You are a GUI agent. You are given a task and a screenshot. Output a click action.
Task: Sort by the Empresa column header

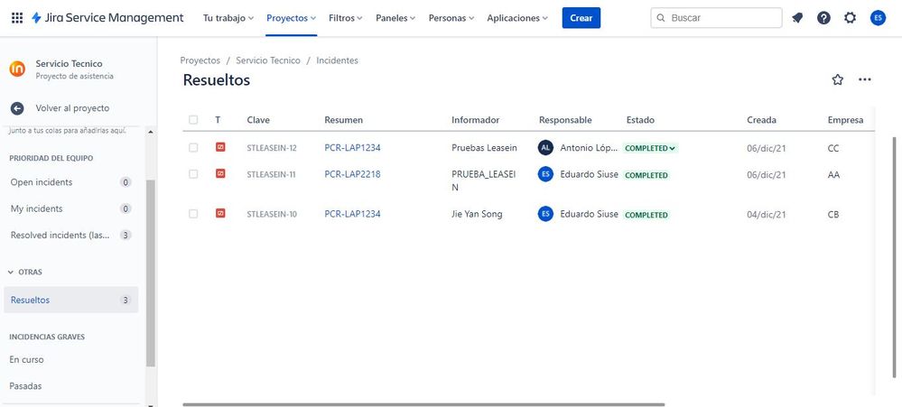pos(846,120)
